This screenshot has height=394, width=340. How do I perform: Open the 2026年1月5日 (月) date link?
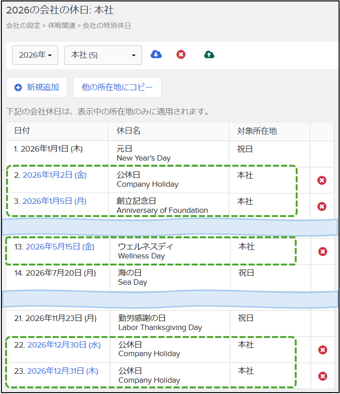click(x=55, y=201)
